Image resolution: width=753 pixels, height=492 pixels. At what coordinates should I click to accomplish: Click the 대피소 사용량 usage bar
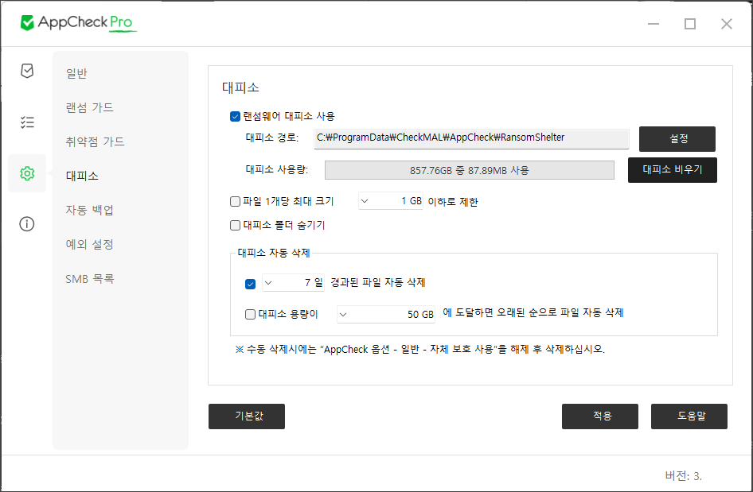pyautogui.click(x=469, y=170)
